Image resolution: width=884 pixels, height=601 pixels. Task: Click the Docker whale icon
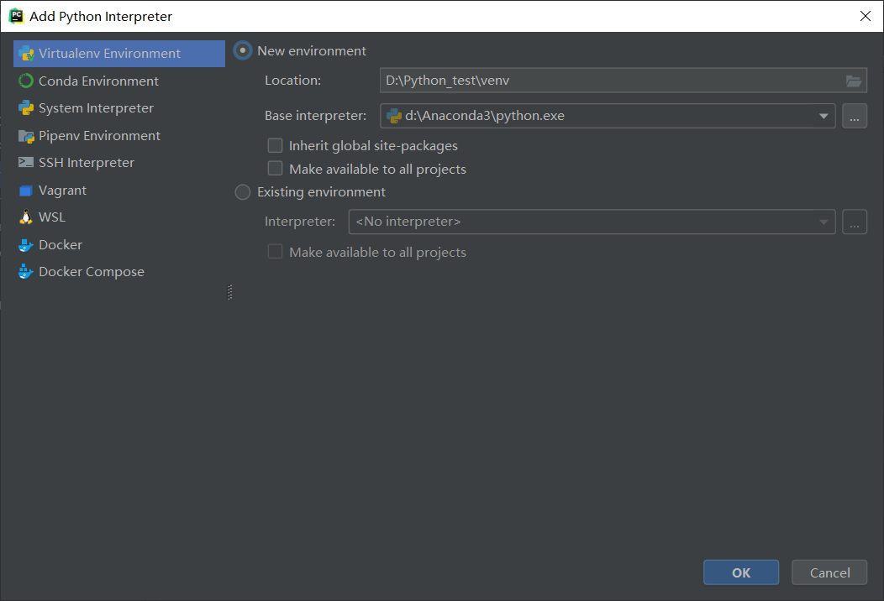click(x=26, y=245)
